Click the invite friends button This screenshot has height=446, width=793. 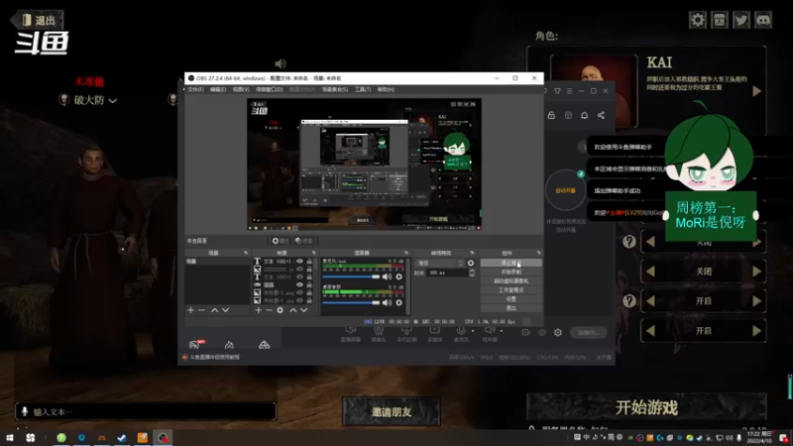392,411
